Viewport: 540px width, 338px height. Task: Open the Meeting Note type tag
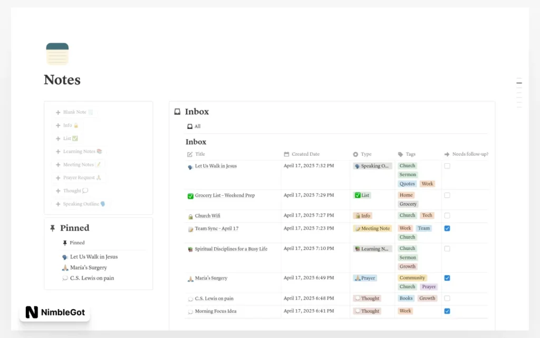(x=372, y=228)
